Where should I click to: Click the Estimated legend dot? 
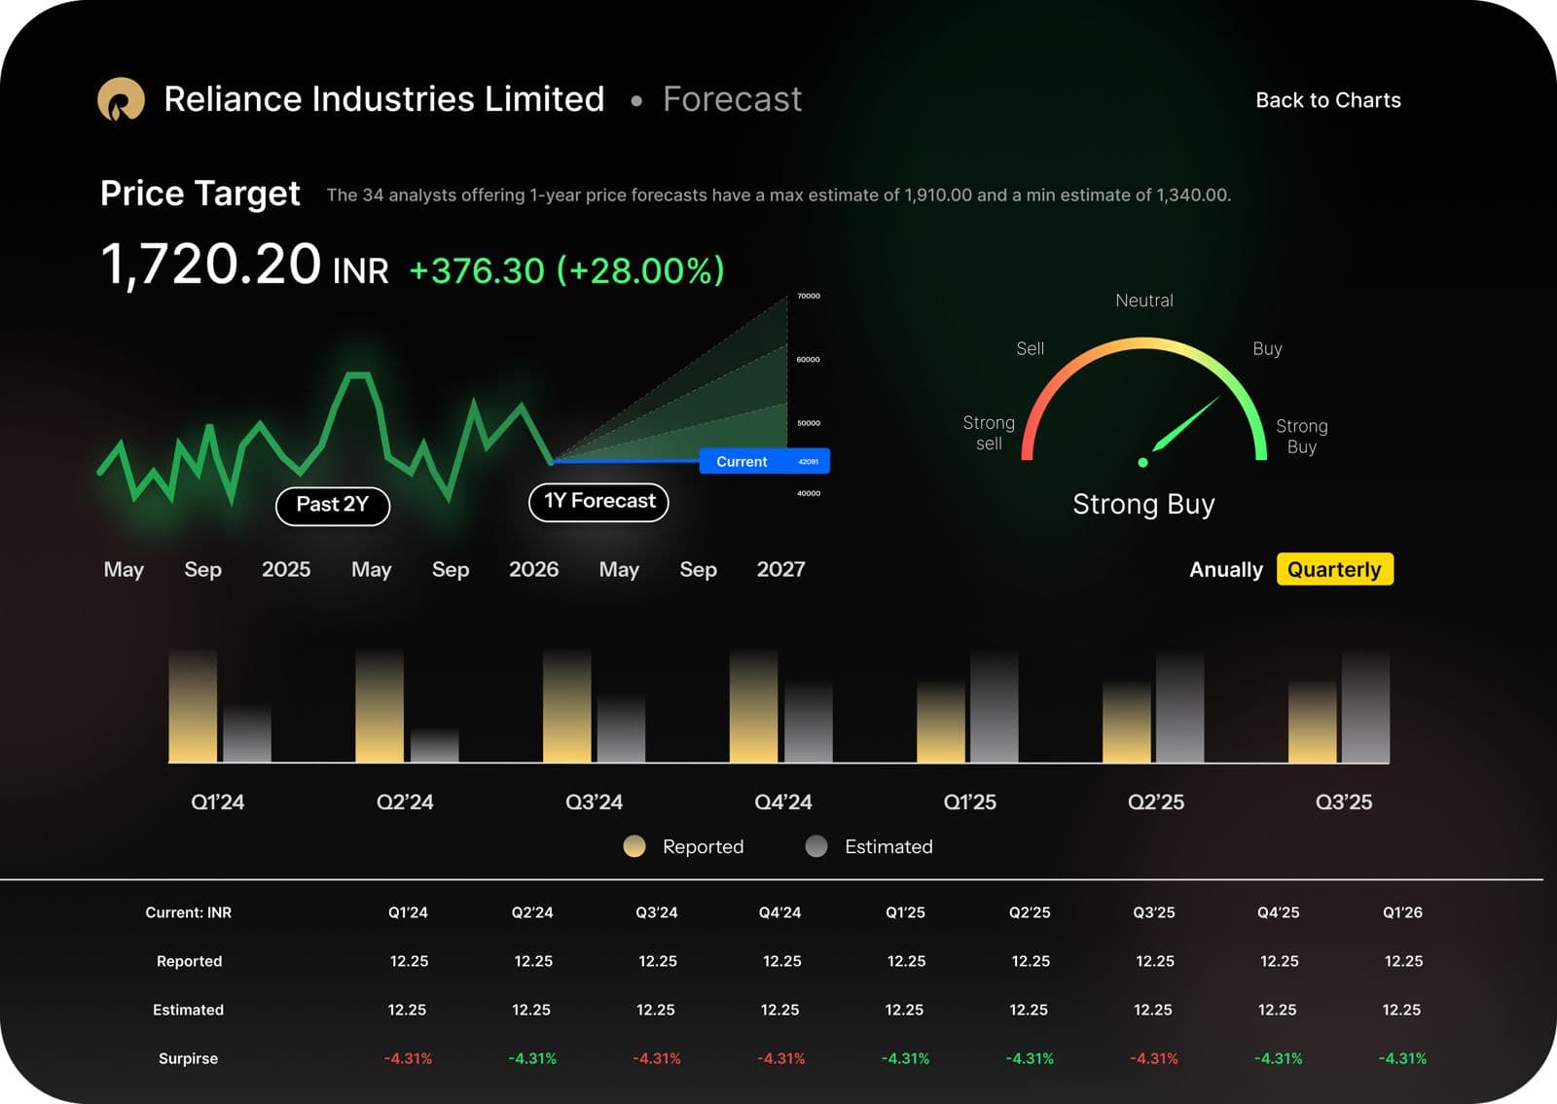point(816,846)
